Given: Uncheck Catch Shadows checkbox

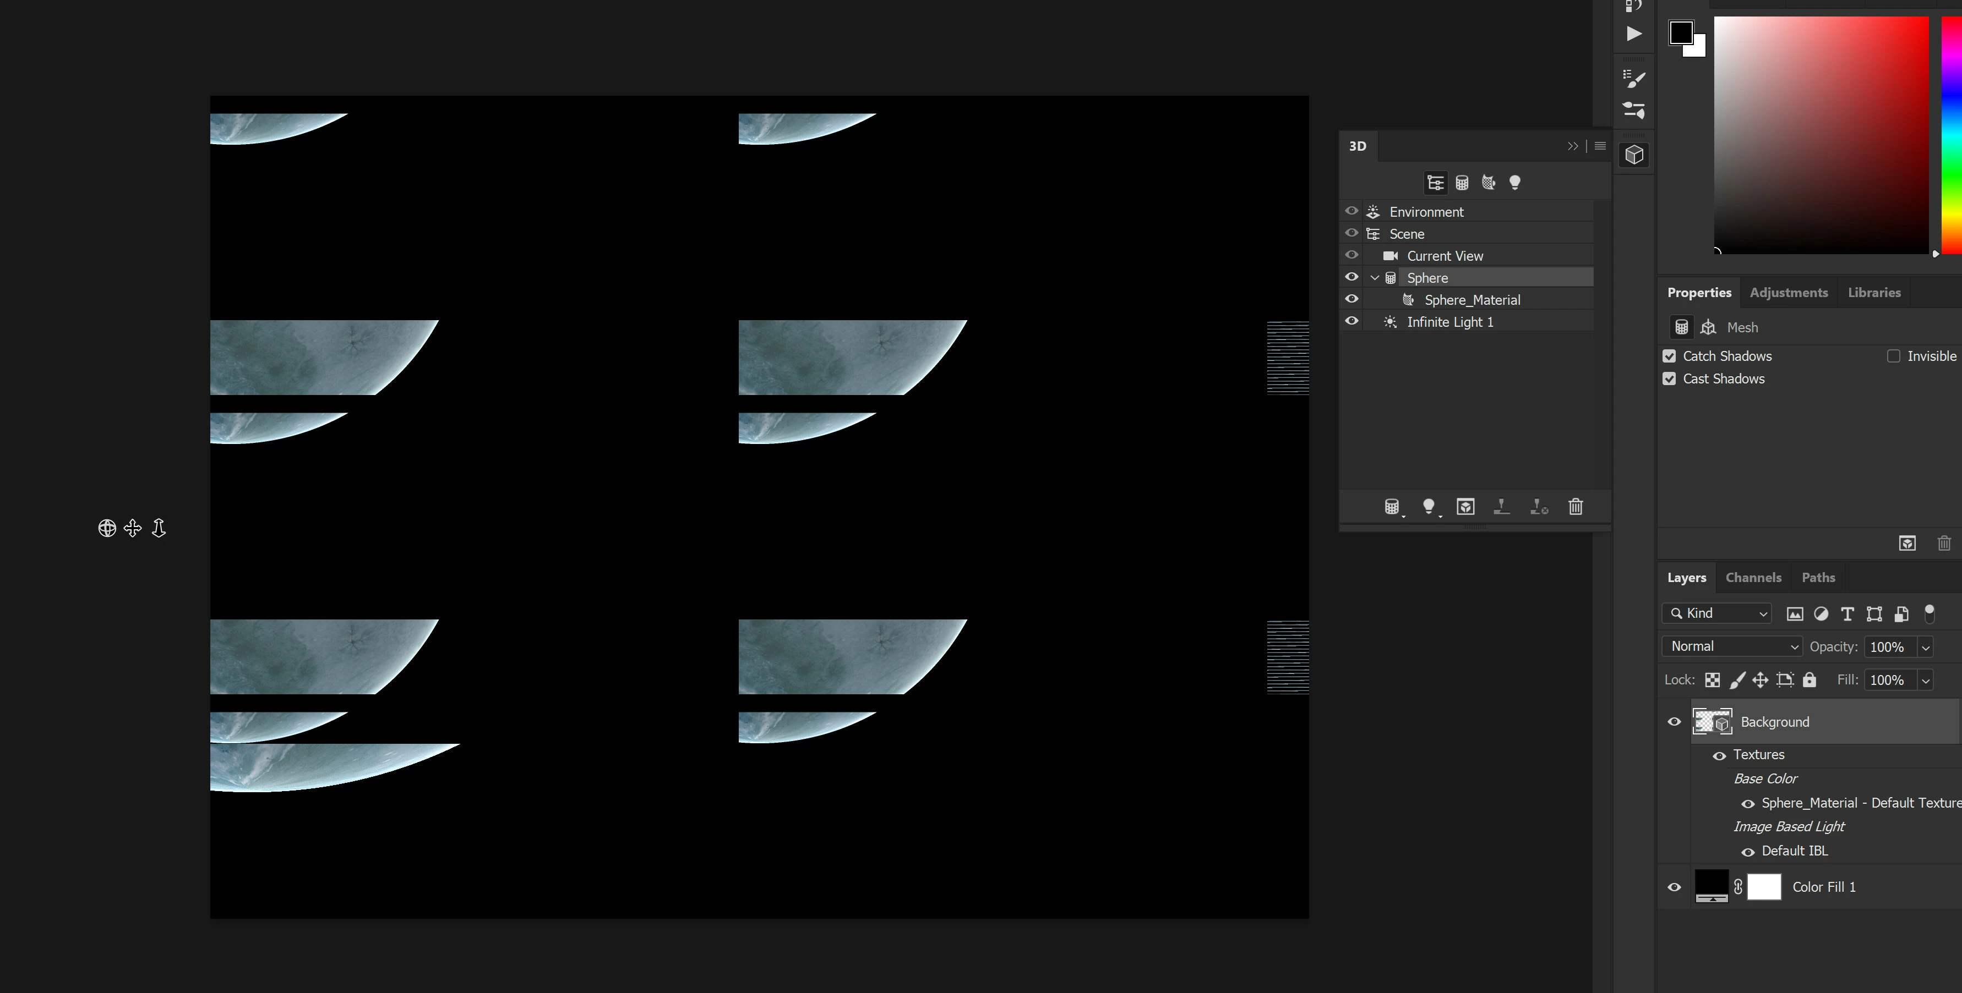Looking at the screenshot, I should coord(1670,356).
